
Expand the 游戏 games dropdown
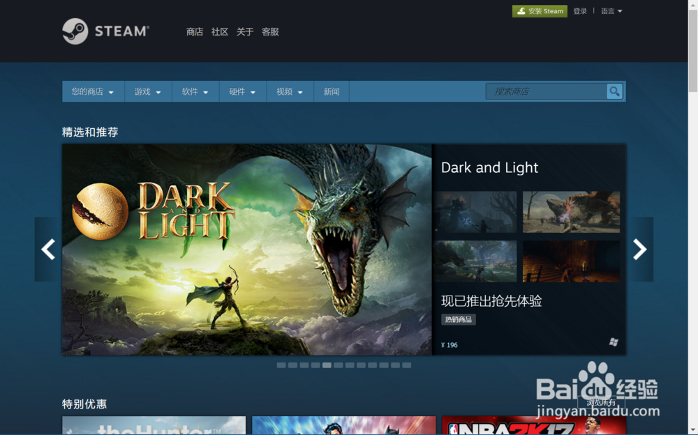(148, 91)
